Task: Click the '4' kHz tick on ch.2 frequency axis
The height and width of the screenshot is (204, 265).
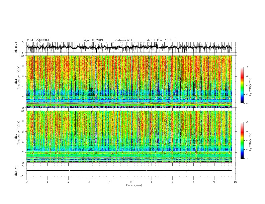Action: coord(23,142)
